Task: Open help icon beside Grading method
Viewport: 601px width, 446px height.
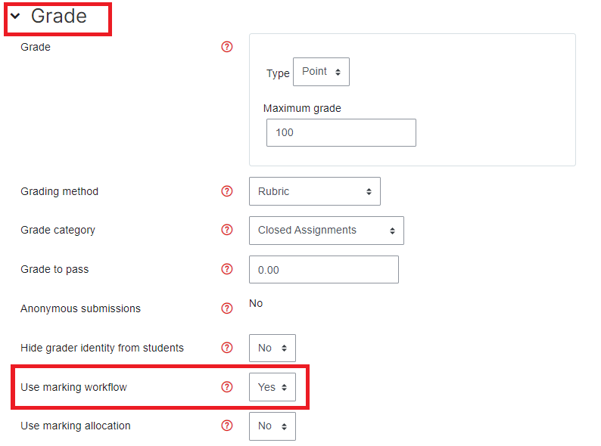Action: point(227,191)
